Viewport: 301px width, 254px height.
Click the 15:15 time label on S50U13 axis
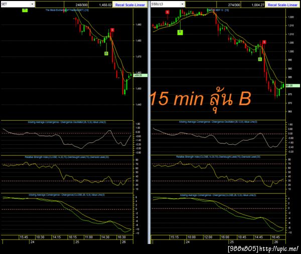tap(175, 237)
